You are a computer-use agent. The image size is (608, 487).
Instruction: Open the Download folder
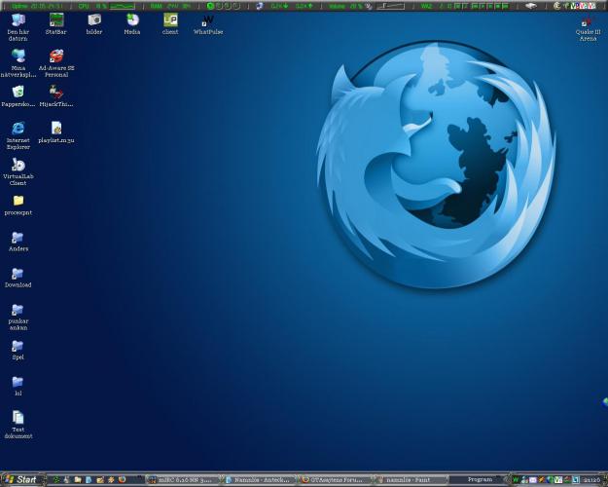coord(18,275)
